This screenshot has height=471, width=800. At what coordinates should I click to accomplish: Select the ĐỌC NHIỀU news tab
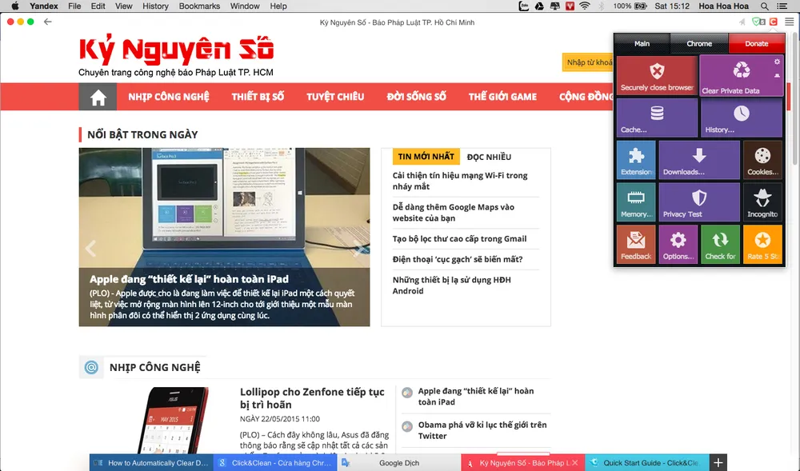click(x=489, y=157)
